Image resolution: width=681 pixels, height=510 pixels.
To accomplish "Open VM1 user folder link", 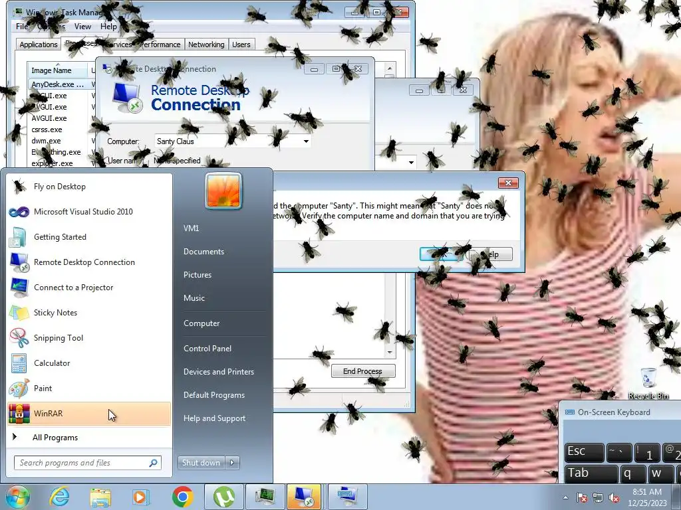I will pos(191,228).
